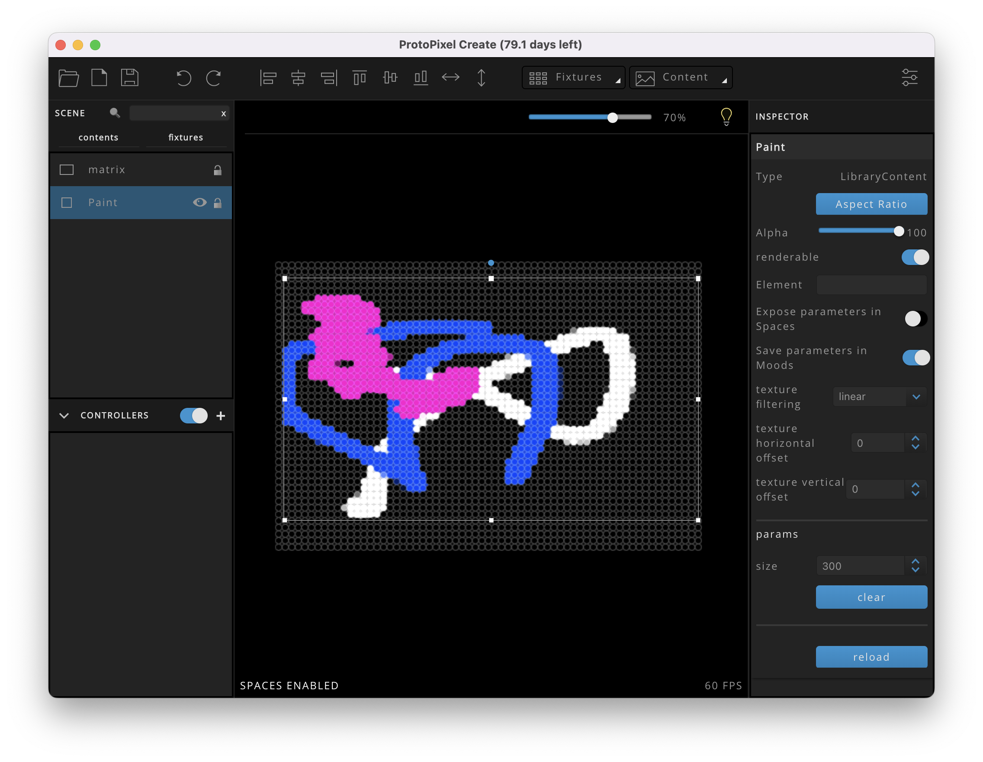Save project with floppy disk icon
The width and height of the screenshot is (983, 762).
coord(130,77)
